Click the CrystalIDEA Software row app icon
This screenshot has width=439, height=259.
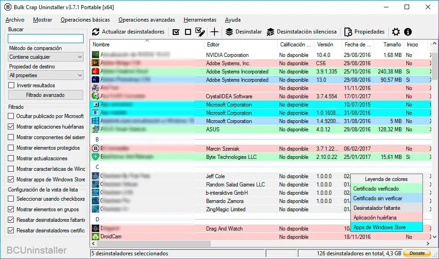pyautogui.click(x=96, y=96)
